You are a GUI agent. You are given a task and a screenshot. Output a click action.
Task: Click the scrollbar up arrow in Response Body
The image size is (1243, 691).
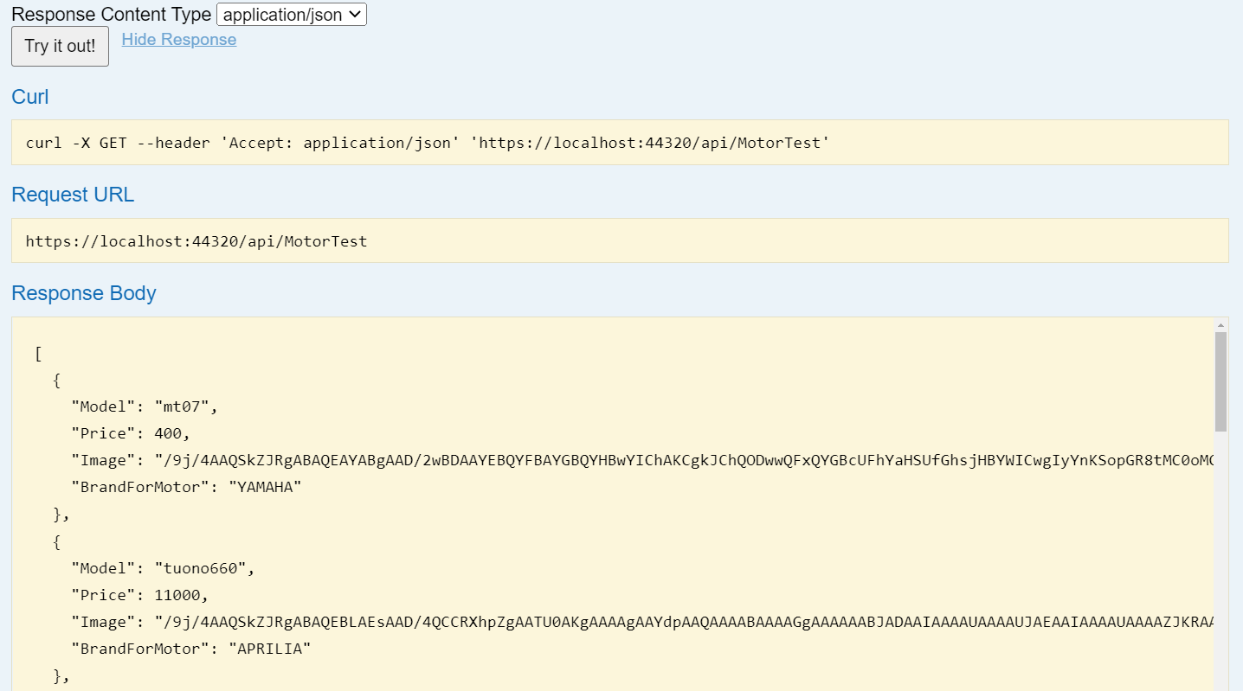click(x=1221, y=325)
